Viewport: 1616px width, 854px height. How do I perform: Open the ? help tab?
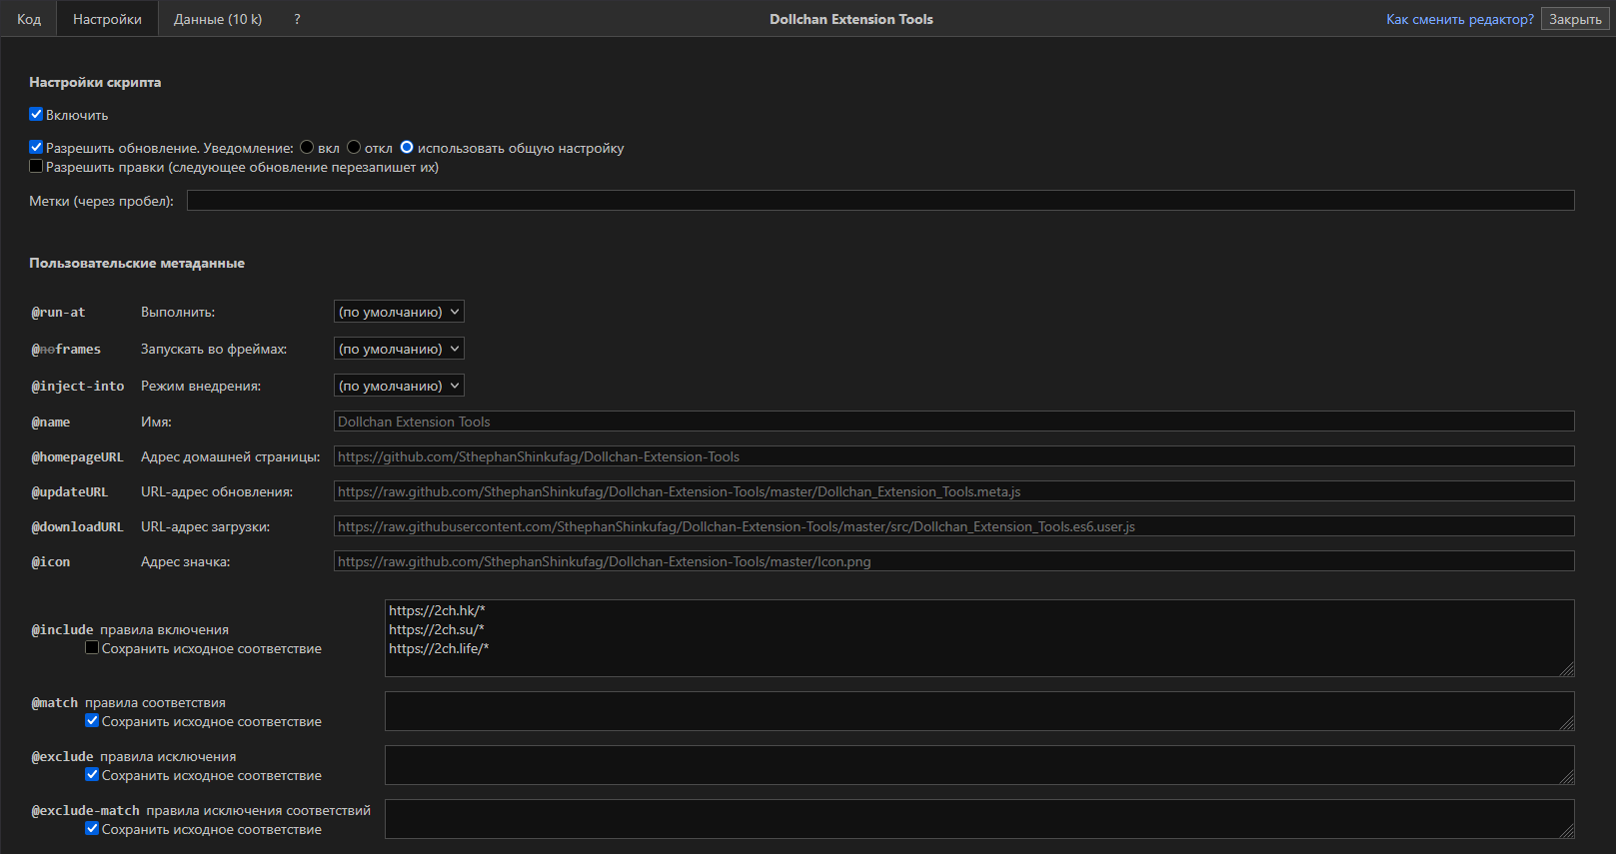(x=297, y=19)
